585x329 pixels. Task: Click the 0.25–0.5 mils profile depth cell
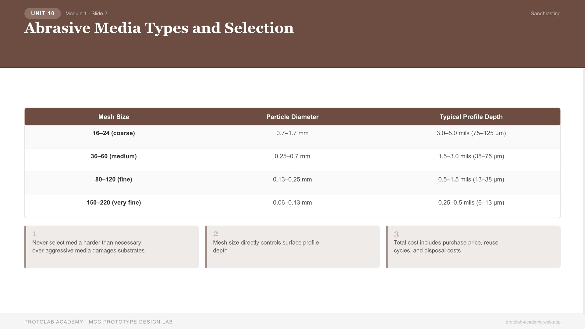click(471, 203)
